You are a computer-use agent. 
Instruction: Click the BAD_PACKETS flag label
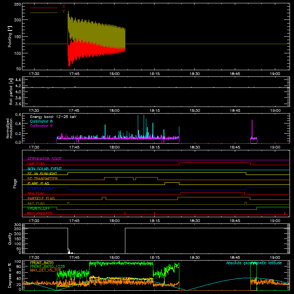pyautogui.click(x=40, y=213)
